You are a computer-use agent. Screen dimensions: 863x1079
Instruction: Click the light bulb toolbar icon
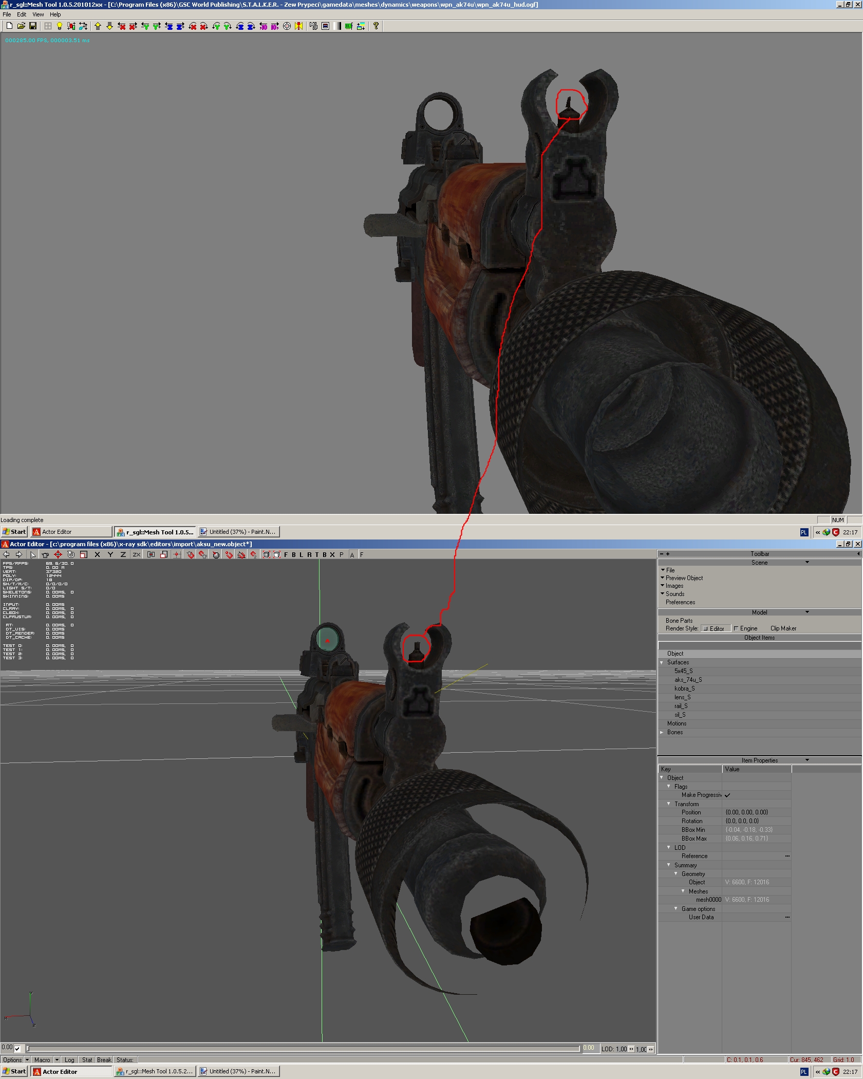[x=60, y=26]
